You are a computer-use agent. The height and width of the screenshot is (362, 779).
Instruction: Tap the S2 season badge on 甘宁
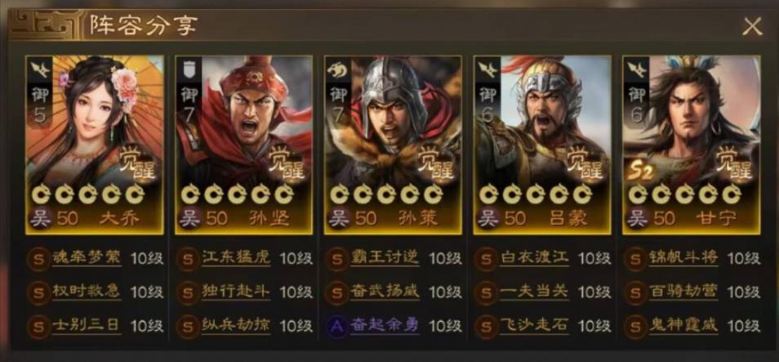(639, 172)
